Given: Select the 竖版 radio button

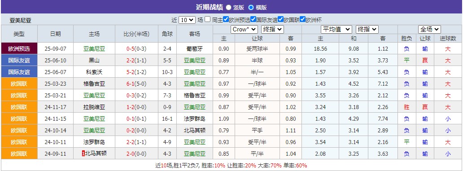Looking at the screenshot, I should [228, 7].
